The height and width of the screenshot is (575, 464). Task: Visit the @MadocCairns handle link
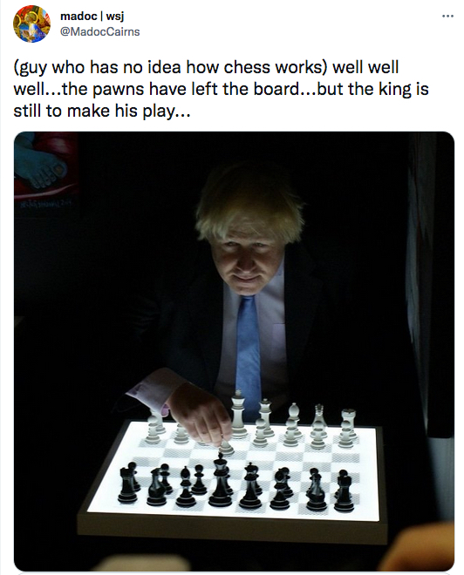pos(99,32)
